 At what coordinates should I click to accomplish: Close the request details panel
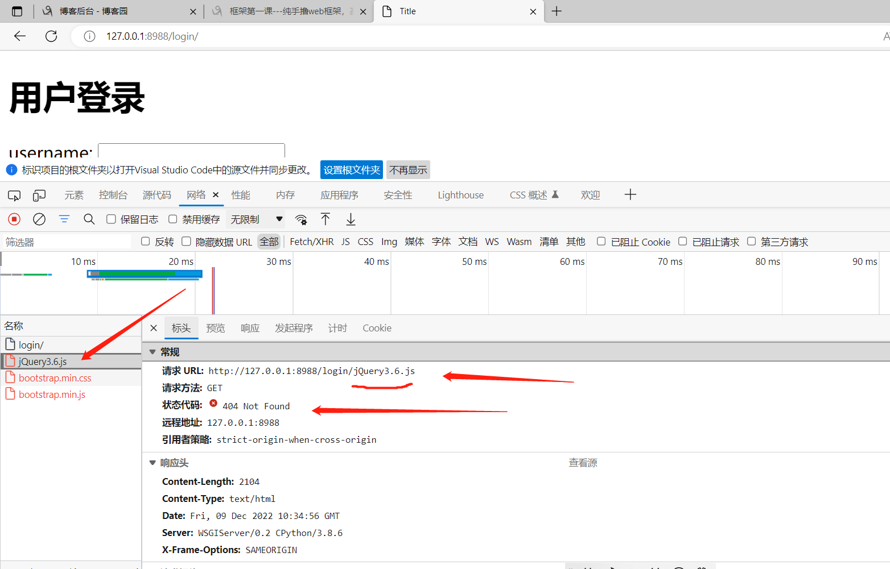(x=154, y=328)
